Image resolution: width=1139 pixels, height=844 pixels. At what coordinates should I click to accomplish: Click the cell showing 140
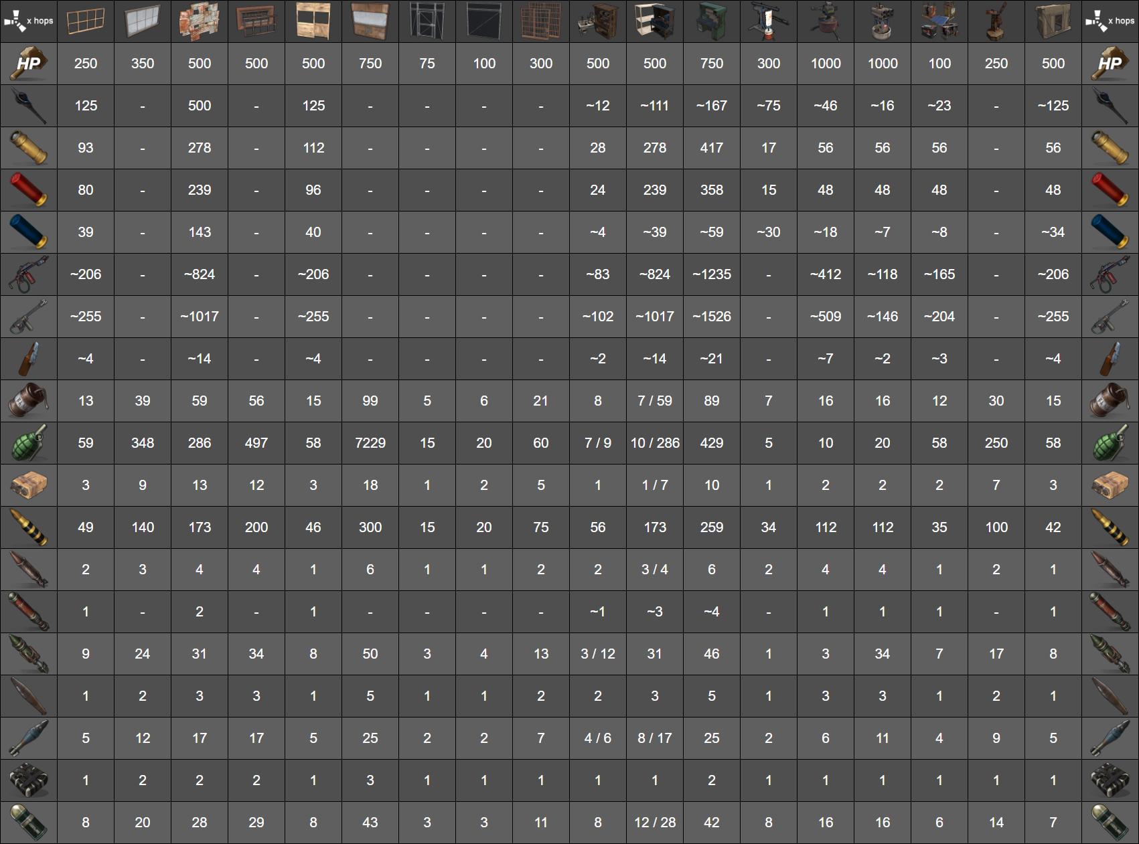pyautogui.click(x=143, y=527)
